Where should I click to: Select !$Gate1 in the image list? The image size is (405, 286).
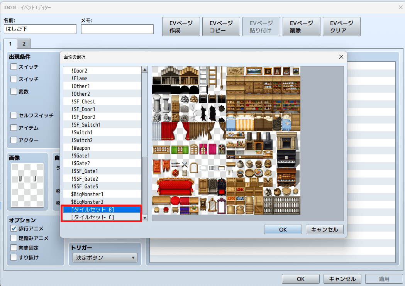[102, 156]
